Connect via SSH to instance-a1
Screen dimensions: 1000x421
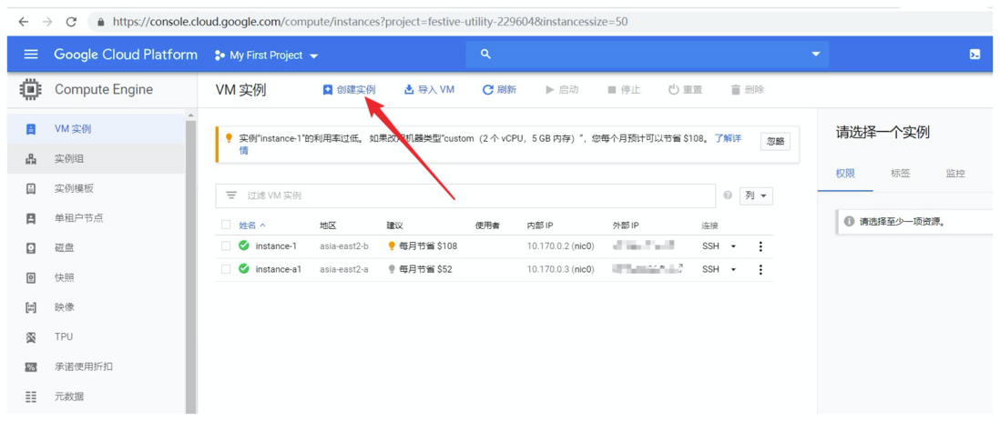tap(710, 269)
